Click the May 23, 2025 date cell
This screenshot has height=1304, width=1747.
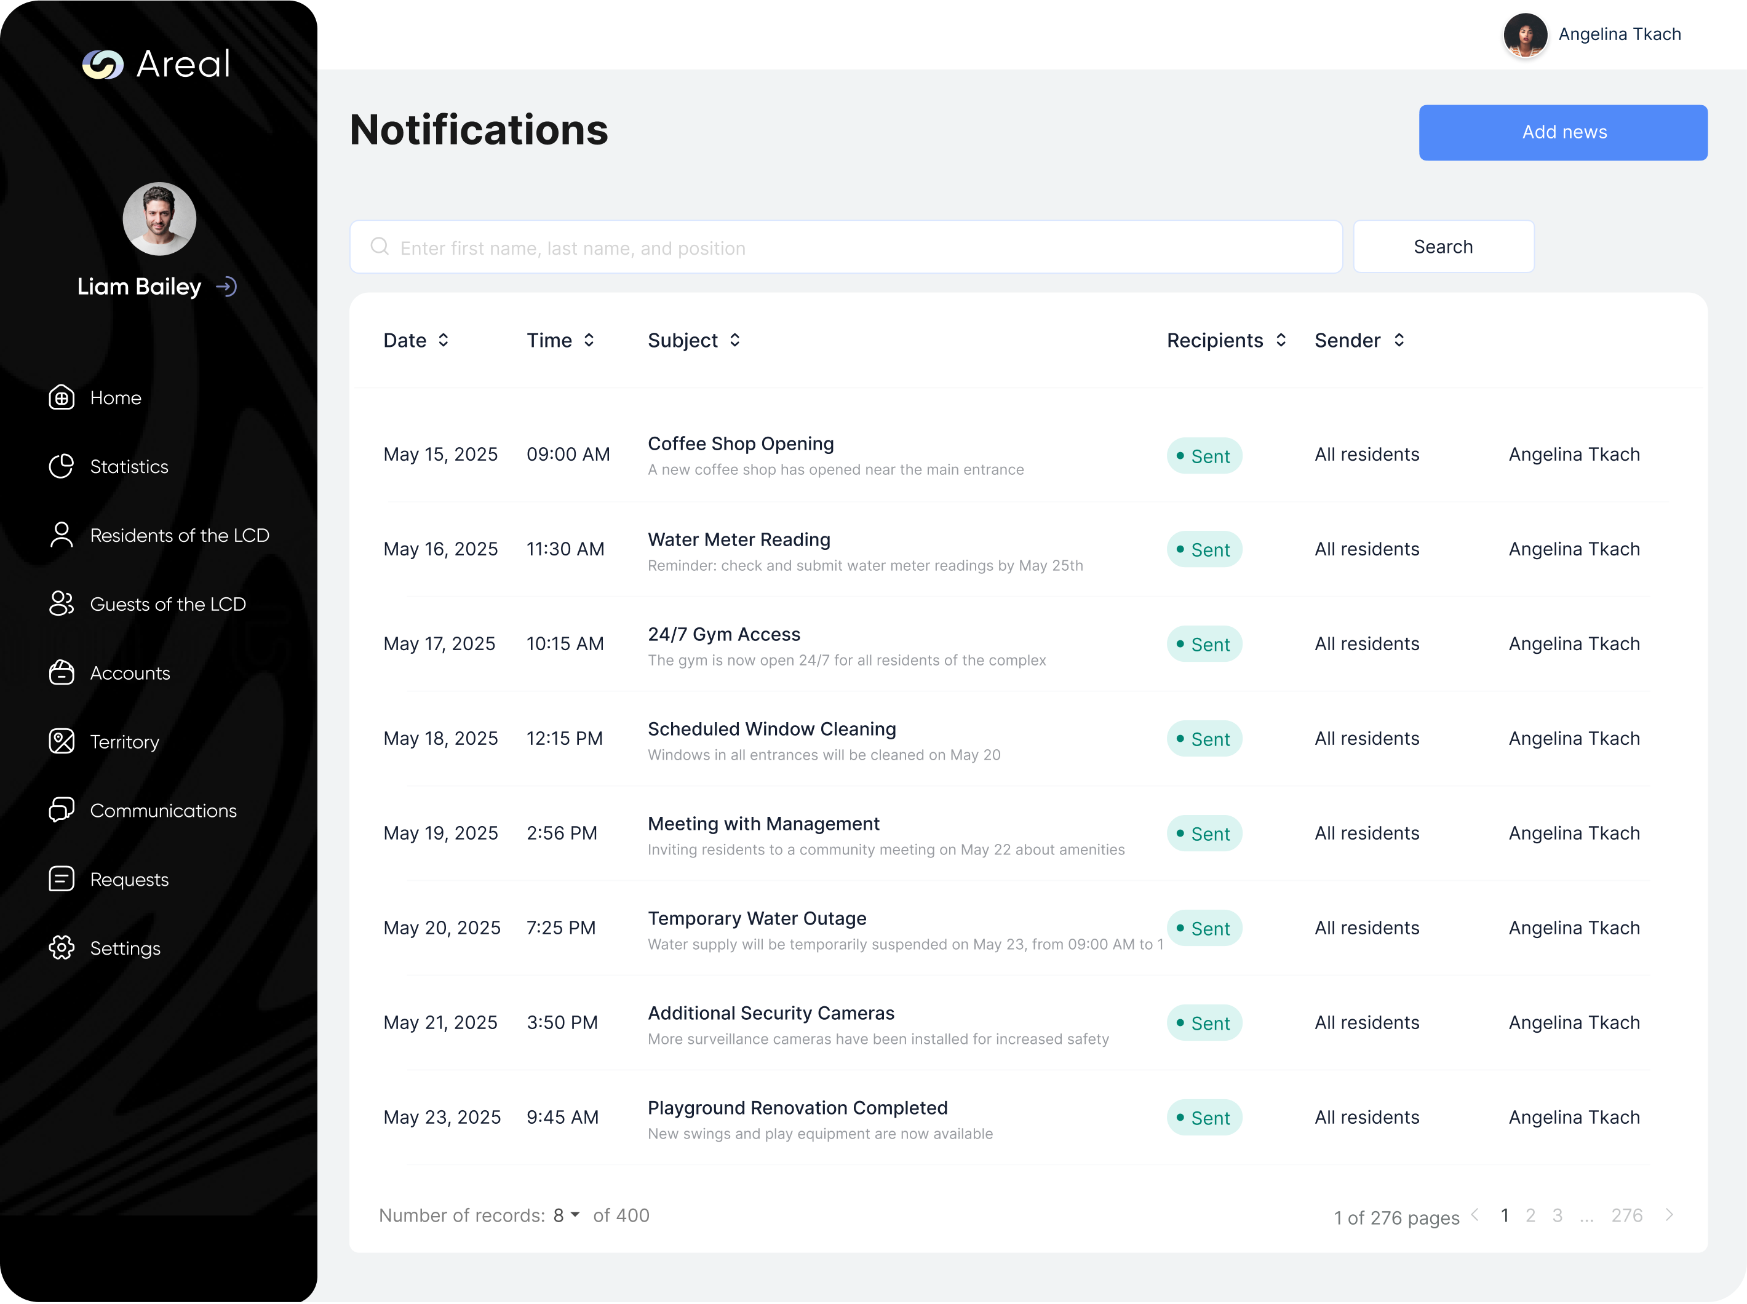click(442, 1118)
